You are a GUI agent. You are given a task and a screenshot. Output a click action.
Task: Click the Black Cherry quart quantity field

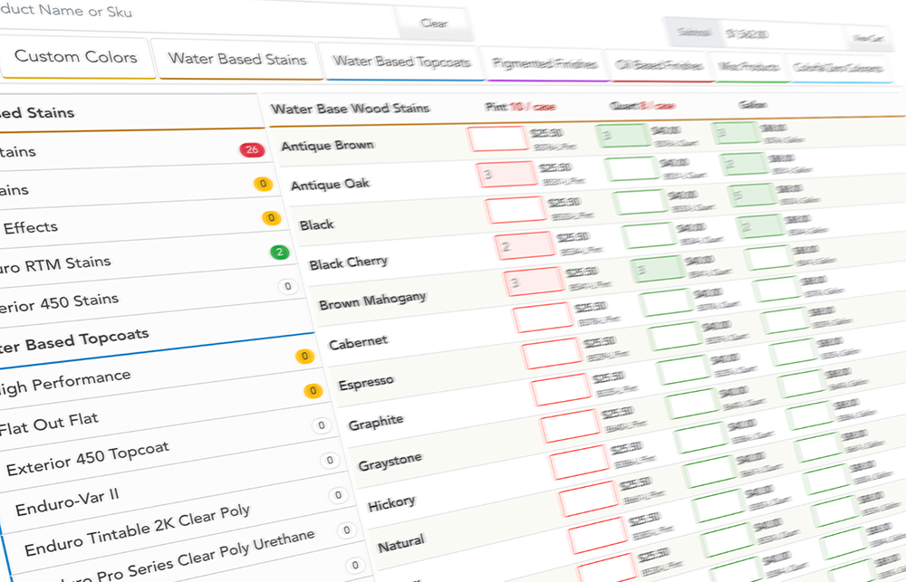[x=649, y=236]
